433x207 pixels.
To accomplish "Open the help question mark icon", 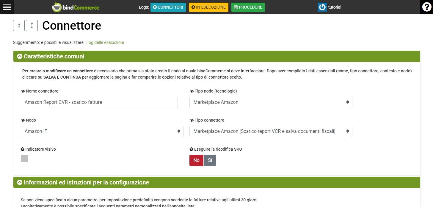I will [426, 7].
